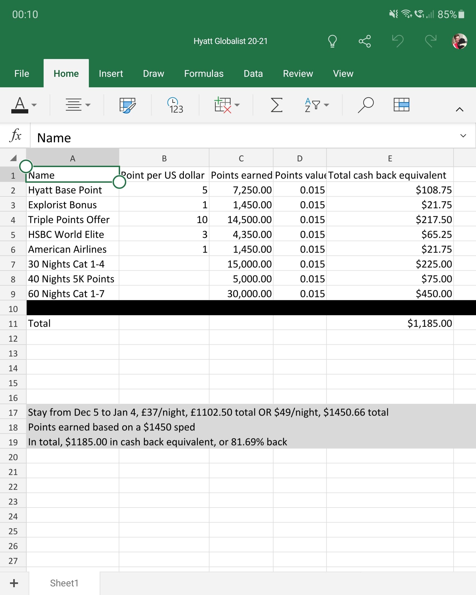
Task: Switch to the Review tab
Action: pos(298,73)
